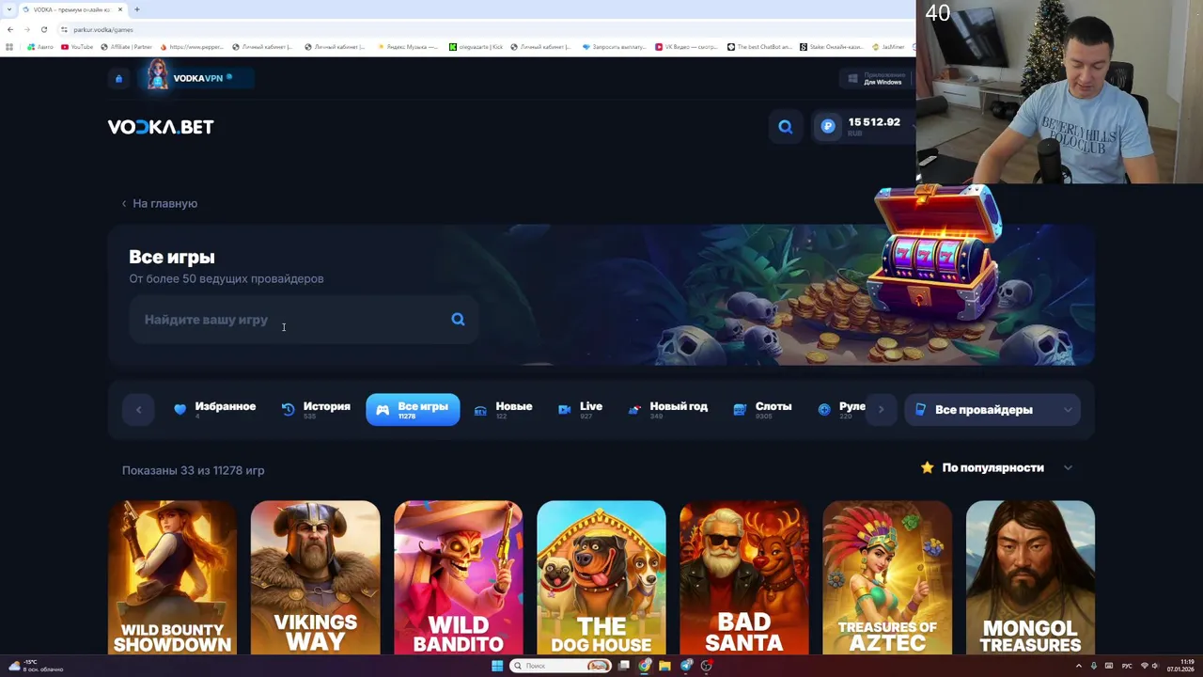Open Telegram from the taskbar
1203x677 pixels.
click(x=686, y=666)
